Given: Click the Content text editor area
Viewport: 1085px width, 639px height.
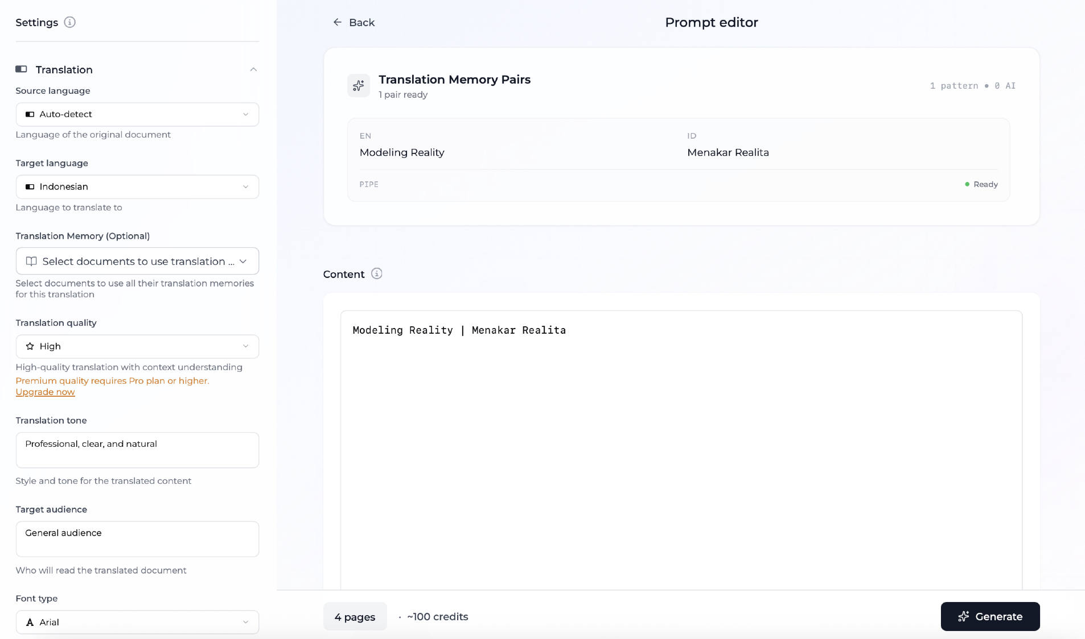Looking at the screenshot, I should 681,449.
